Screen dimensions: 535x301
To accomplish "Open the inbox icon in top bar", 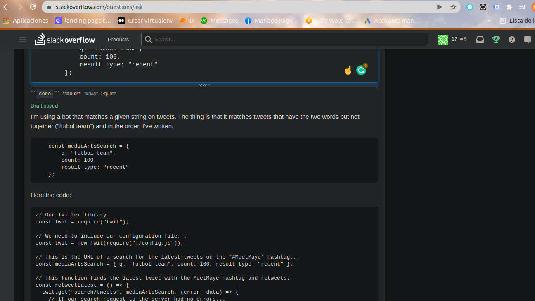I will tap(480, 40).
